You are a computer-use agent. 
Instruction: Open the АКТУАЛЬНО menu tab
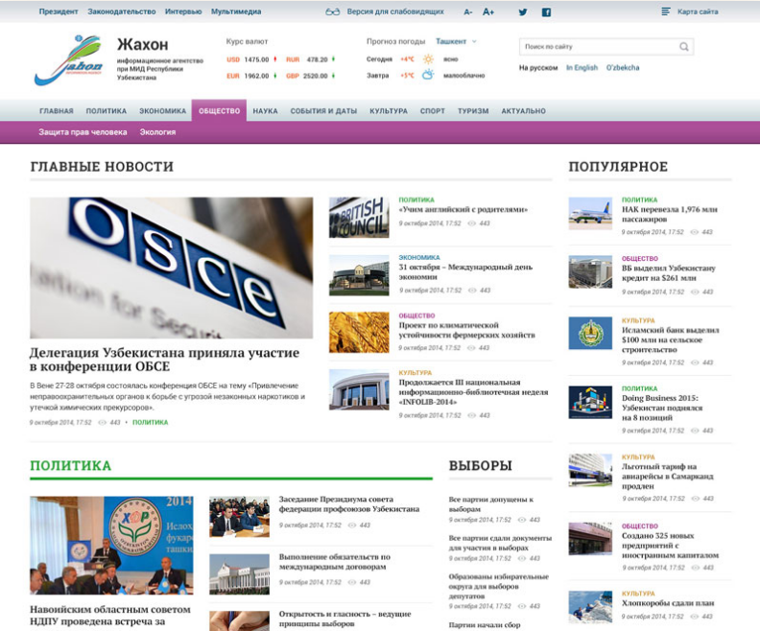524,111
